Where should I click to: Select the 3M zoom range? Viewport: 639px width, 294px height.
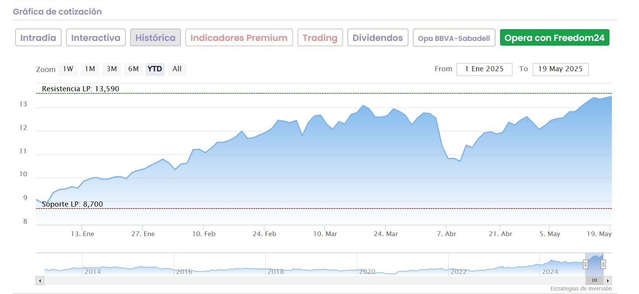click(x=111, y=69)
